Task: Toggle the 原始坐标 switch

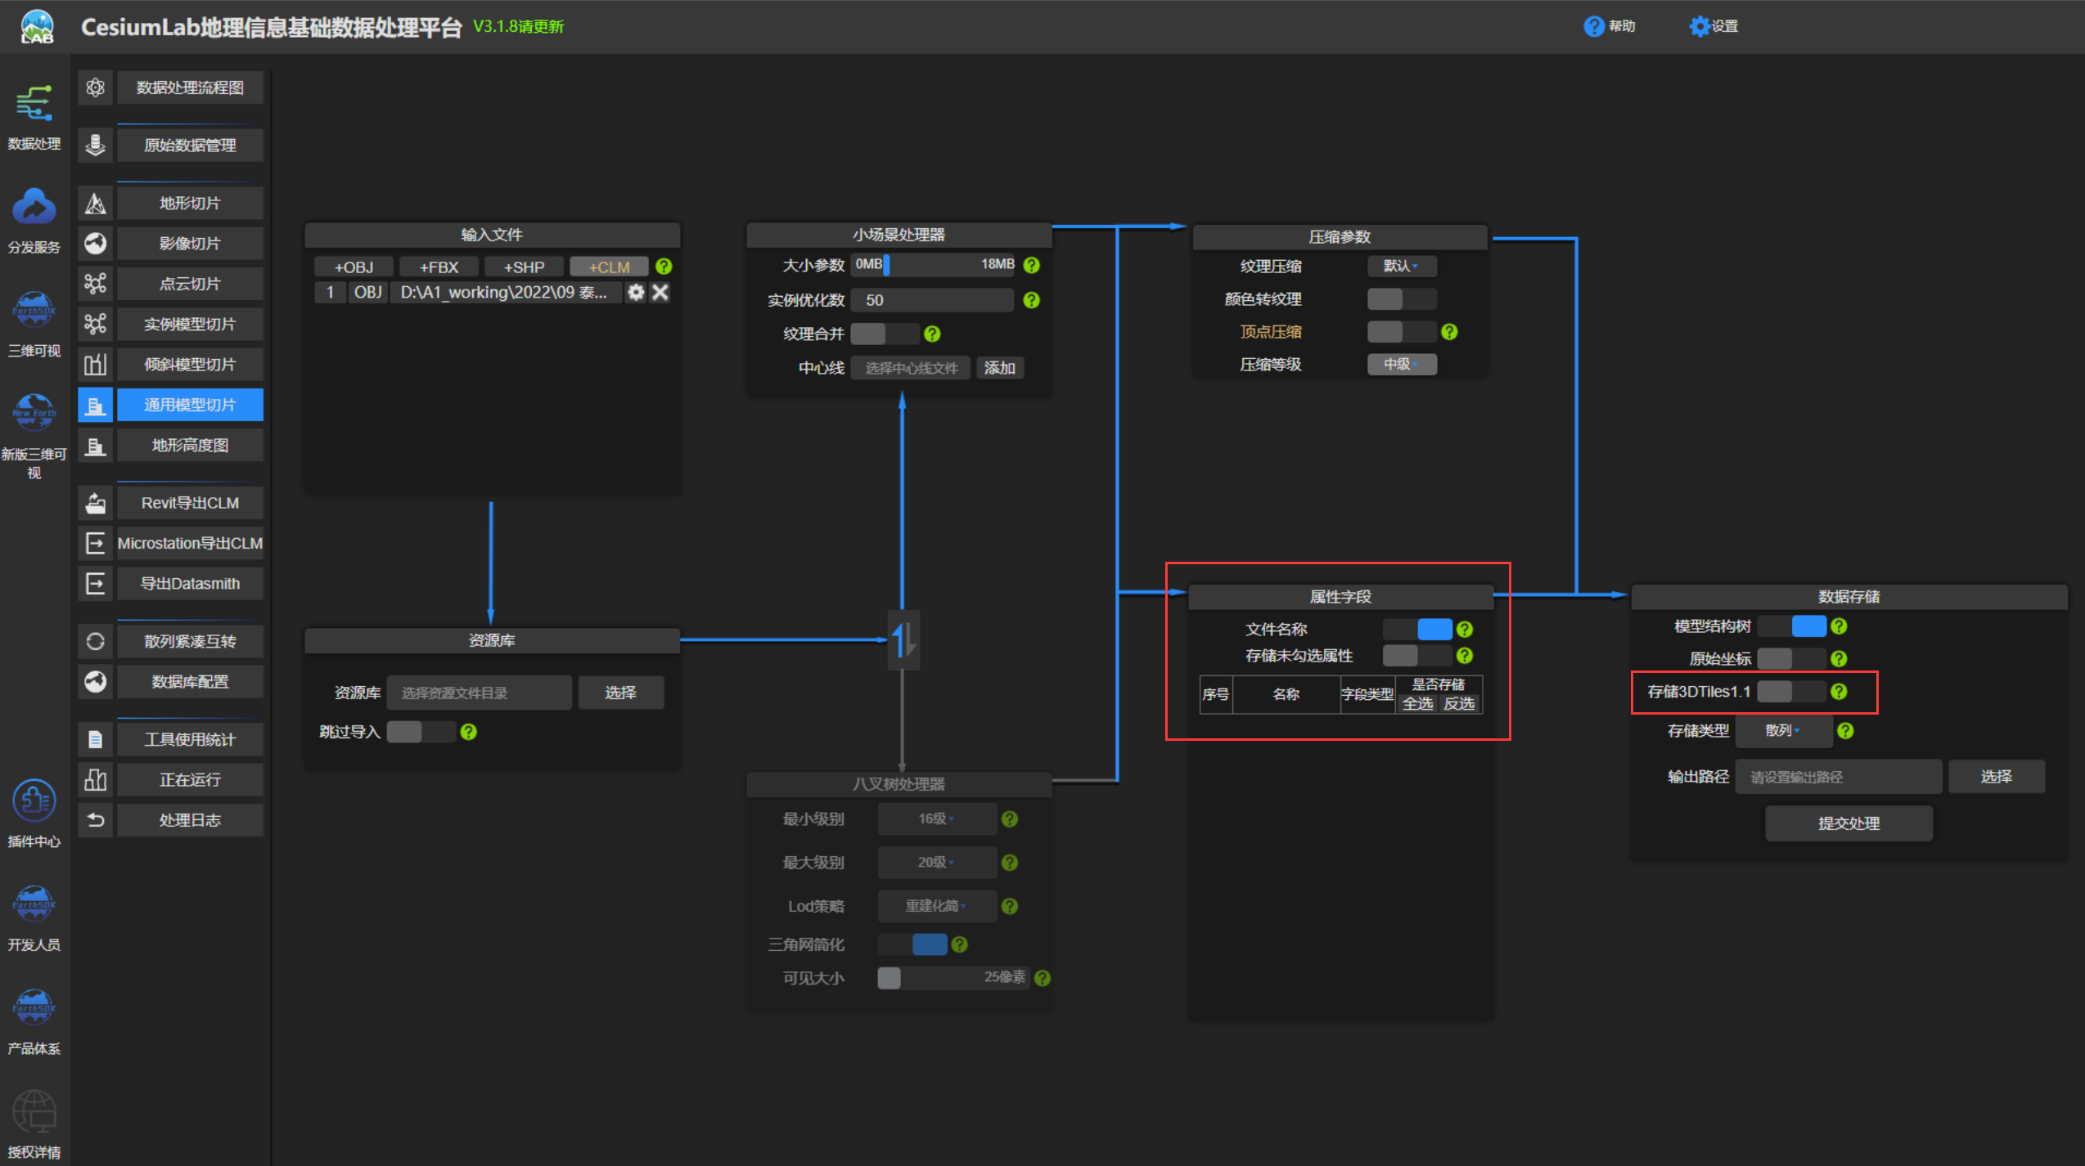Action: tap(1791, 658)
